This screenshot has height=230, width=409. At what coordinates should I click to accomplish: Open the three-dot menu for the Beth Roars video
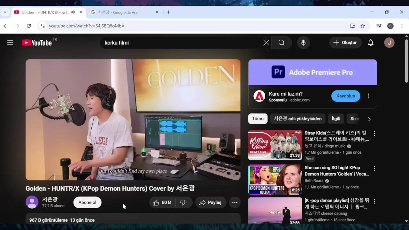tap(374, 168)
